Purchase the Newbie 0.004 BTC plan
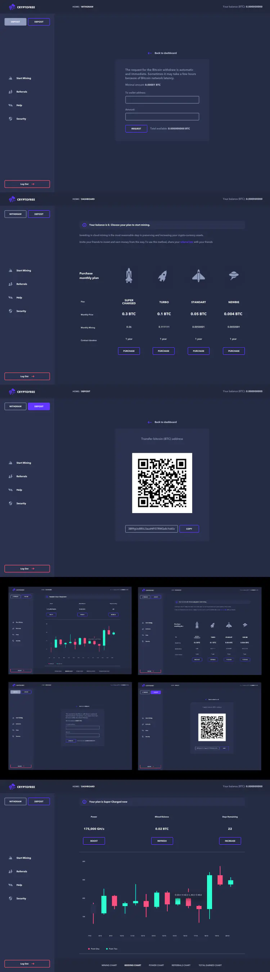 point(234,351)
